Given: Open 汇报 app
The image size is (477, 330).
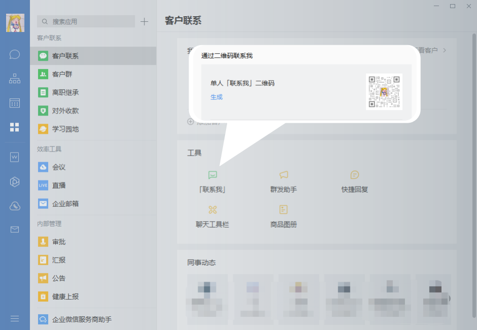Looking at the screenshot, I should (x=93, y=260).
